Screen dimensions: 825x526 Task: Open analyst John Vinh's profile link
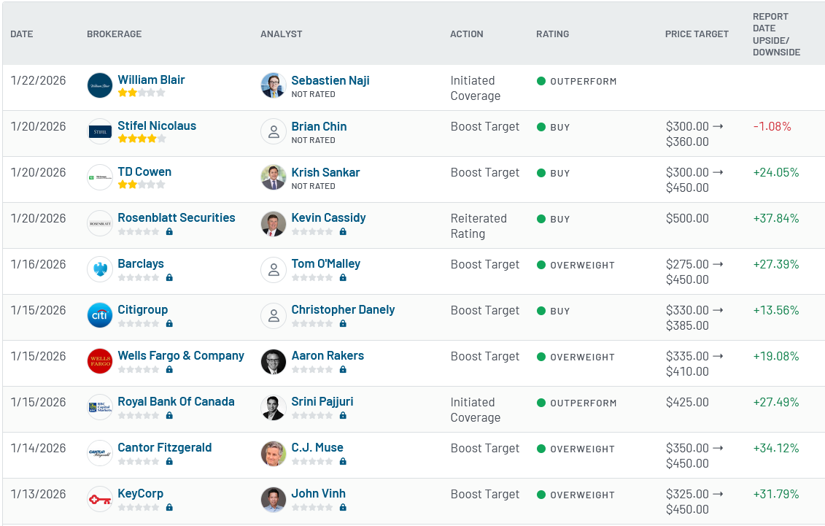point(318,493)
